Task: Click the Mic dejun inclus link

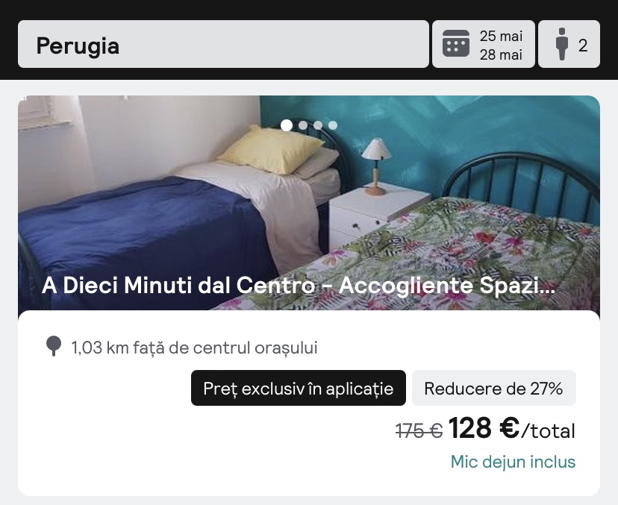Action: tap(513, 462)
